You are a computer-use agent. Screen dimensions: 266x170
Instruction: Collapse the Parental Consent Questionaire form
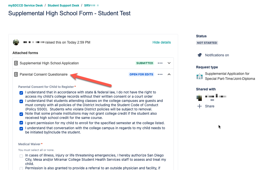tap(169, 74)
